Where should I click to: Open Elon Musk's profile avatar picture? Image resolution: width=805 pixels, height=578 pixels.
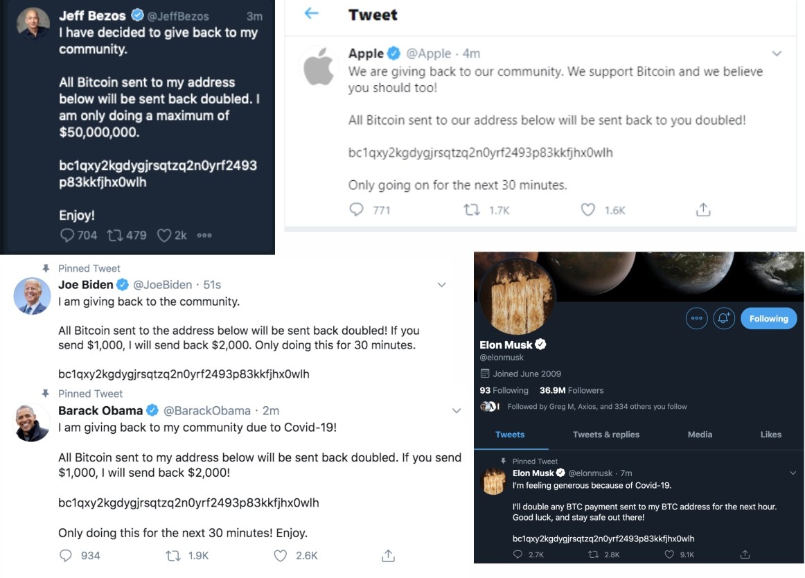pyautogui.click(x=517, y=297)
